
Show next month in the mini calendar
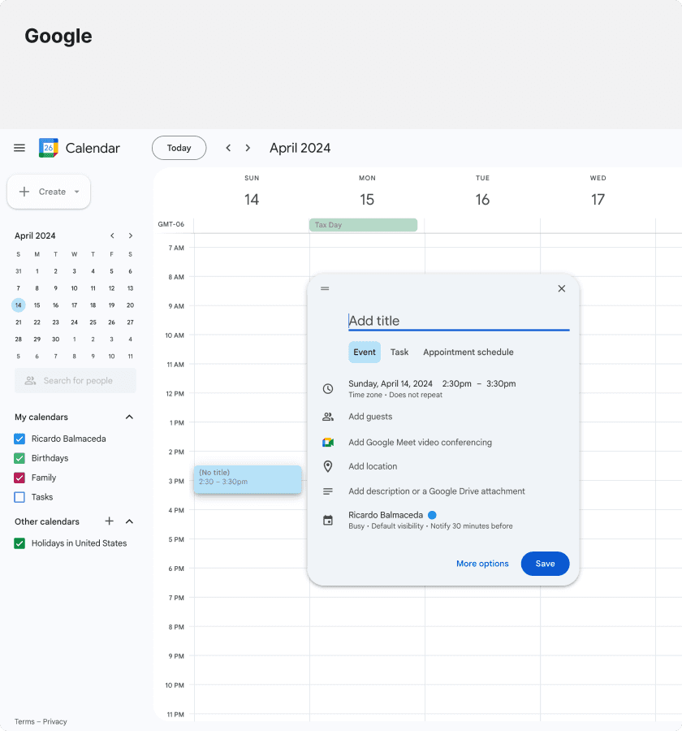pyautogui.click(x=131, y=236)
